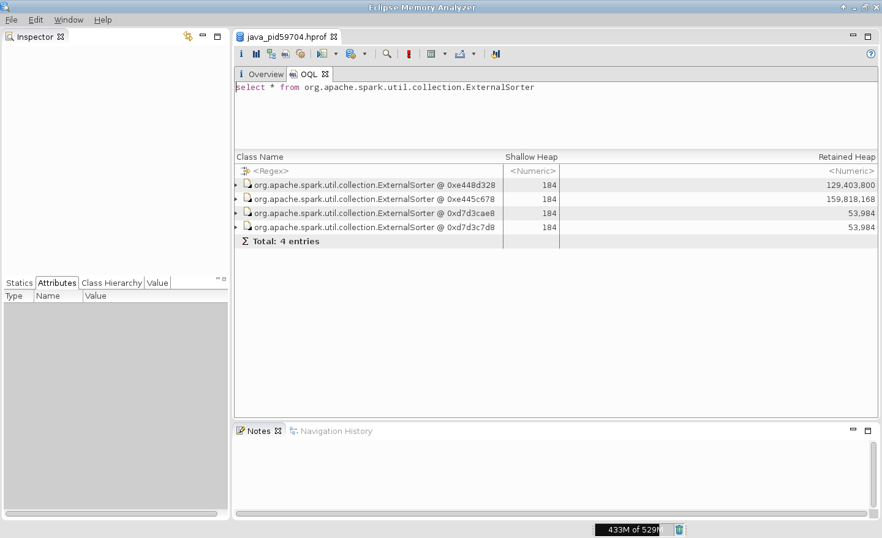Open Object Query Language studio icon
This screenshot has width=882, height=538.
tap(285, 54)
